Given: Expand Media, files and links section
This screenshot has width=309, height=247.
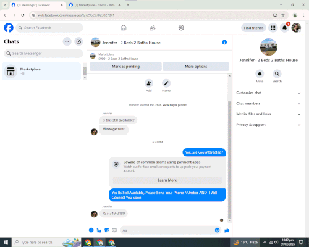Looking at the screenshot, I should 268,114.
